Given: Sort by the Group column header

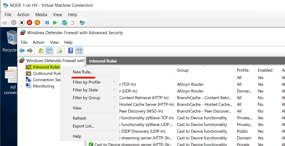Looking at the screenshot, I should tap(205, 70).
